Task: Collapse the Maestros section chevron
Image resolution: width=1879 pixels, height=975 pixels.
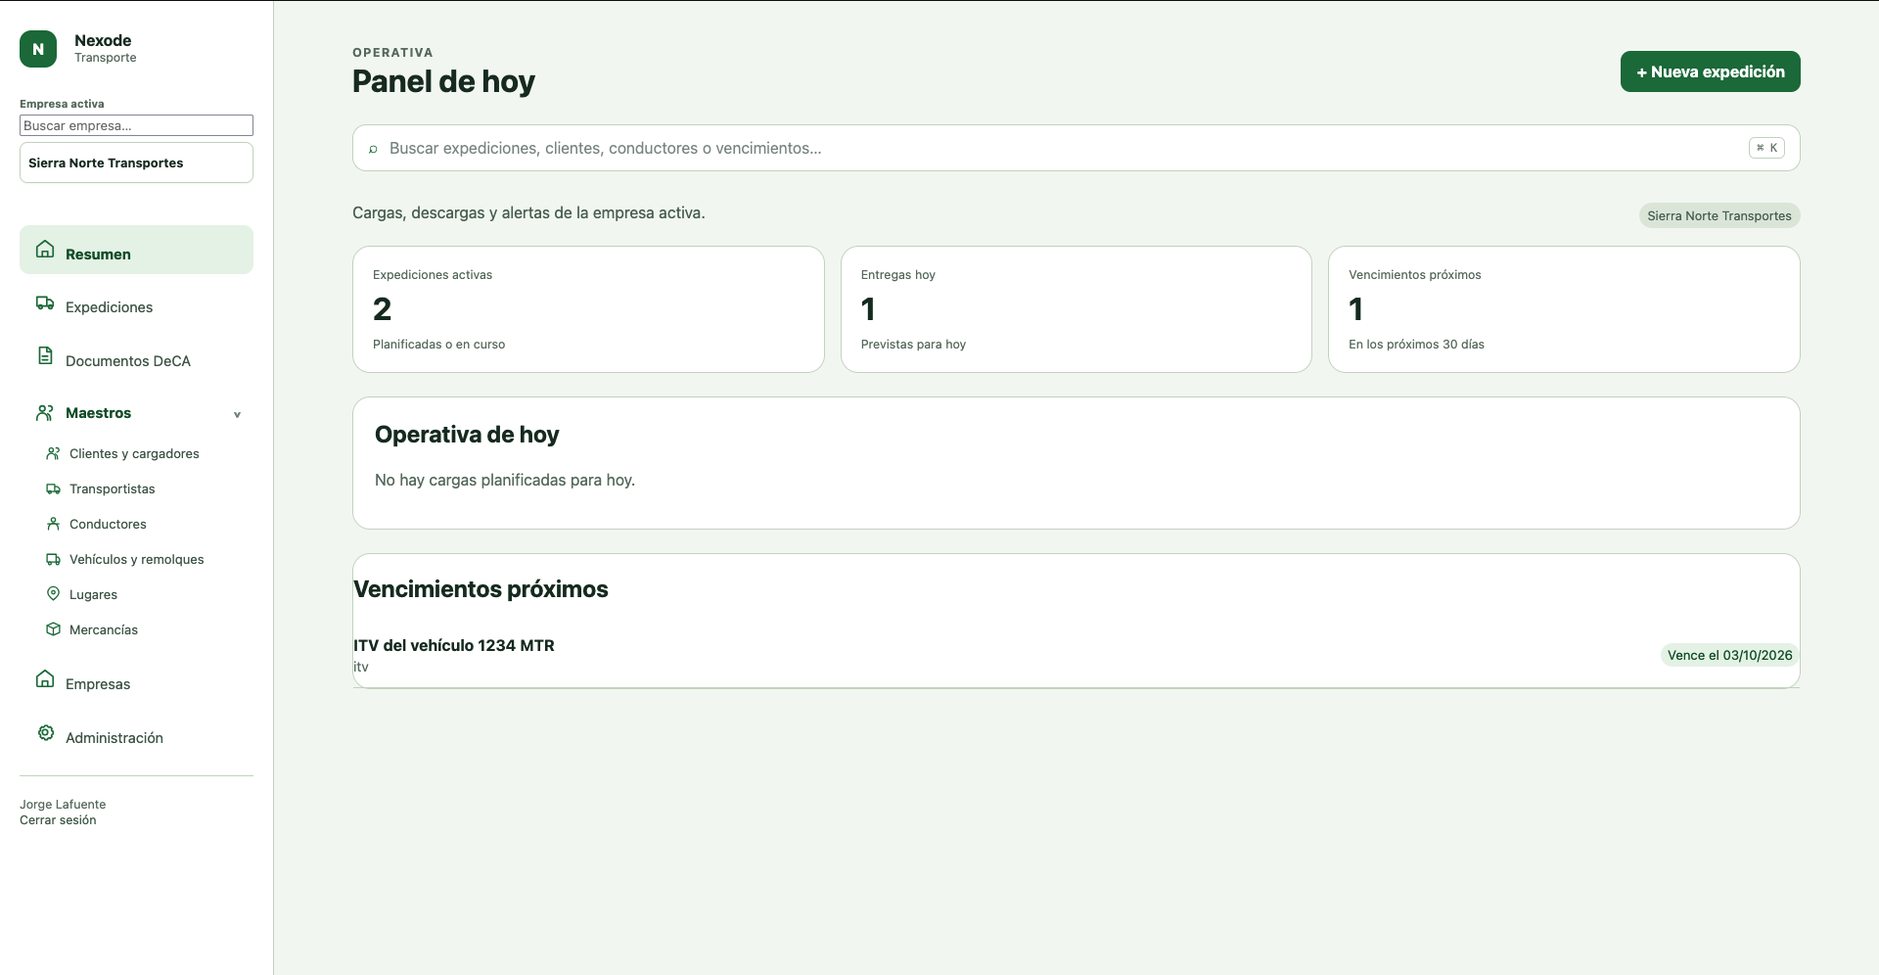Action: click(237, 414)
